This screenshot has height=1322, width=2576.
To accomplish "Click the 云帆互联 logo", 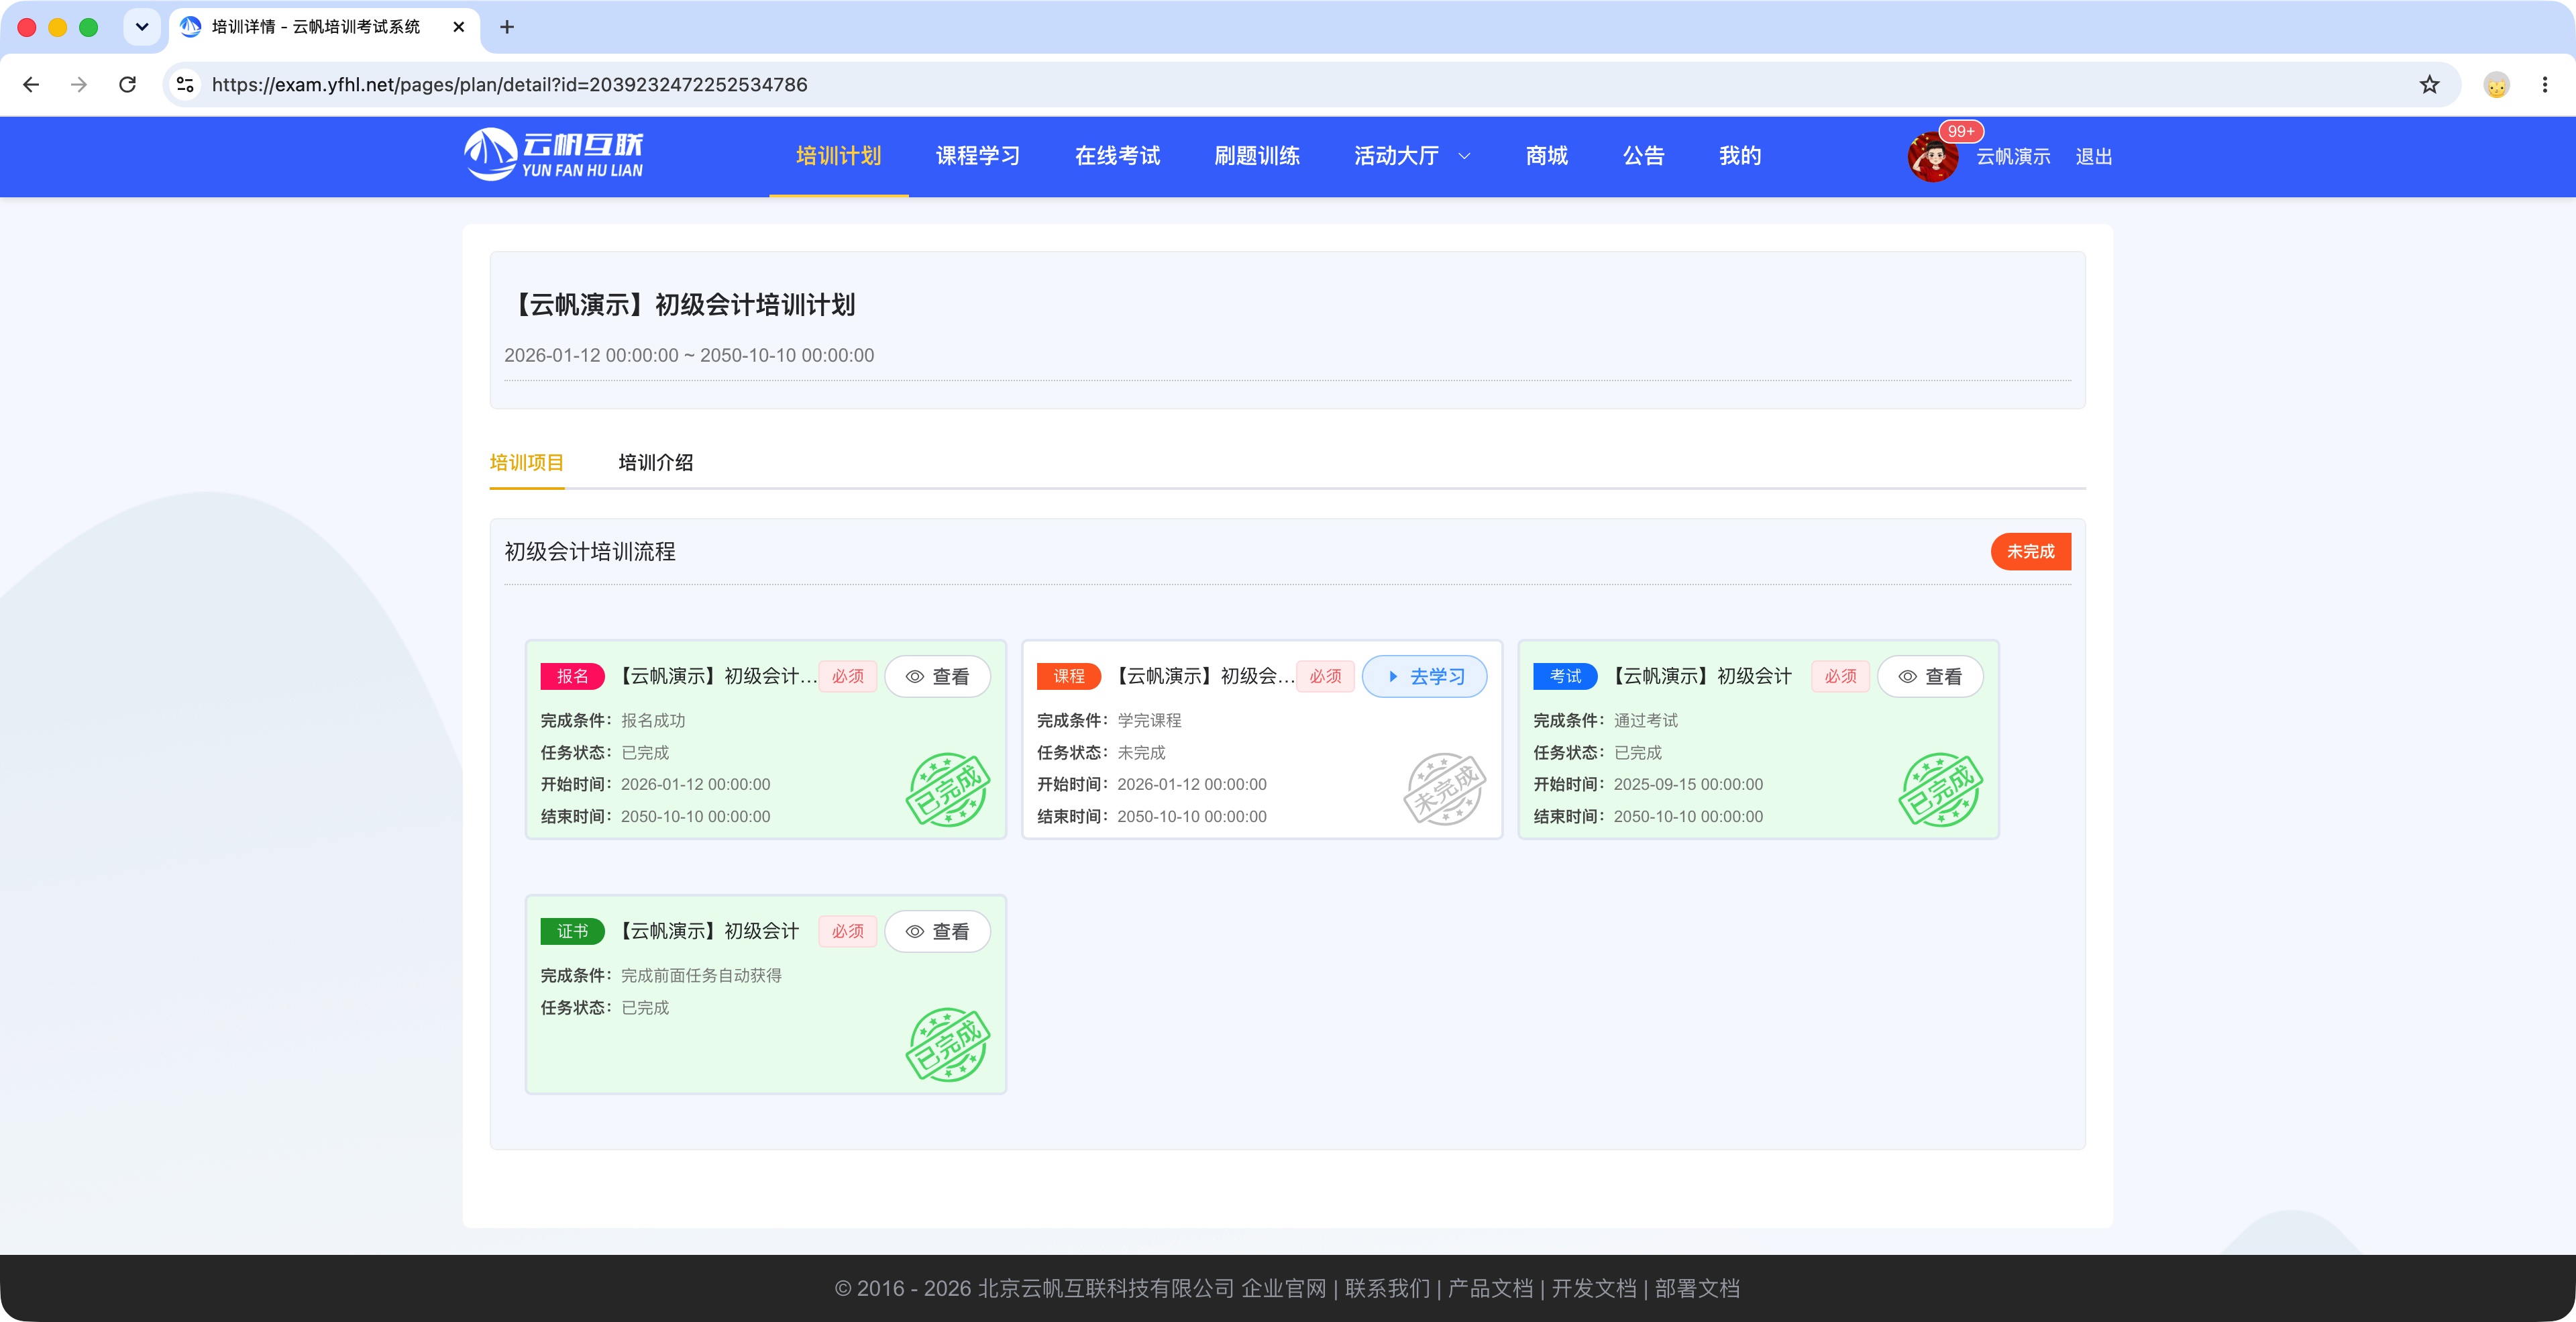I will click(x=553, y=155).
